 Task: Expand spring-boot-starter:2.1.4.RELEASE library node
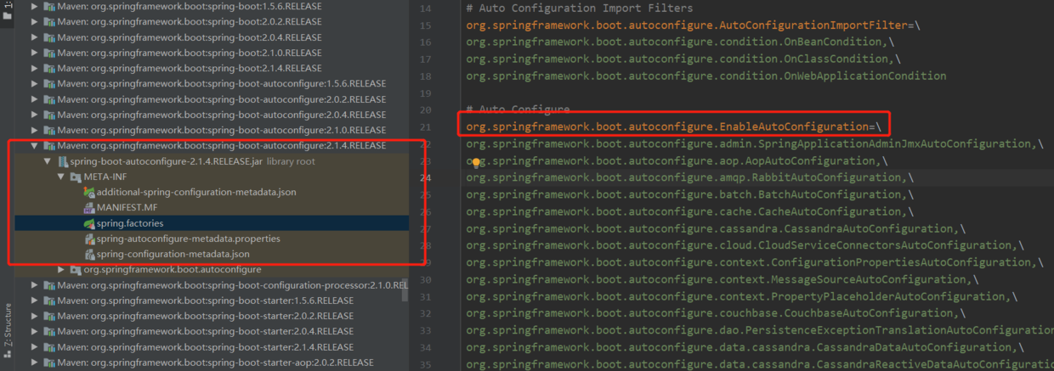(35, 346)
